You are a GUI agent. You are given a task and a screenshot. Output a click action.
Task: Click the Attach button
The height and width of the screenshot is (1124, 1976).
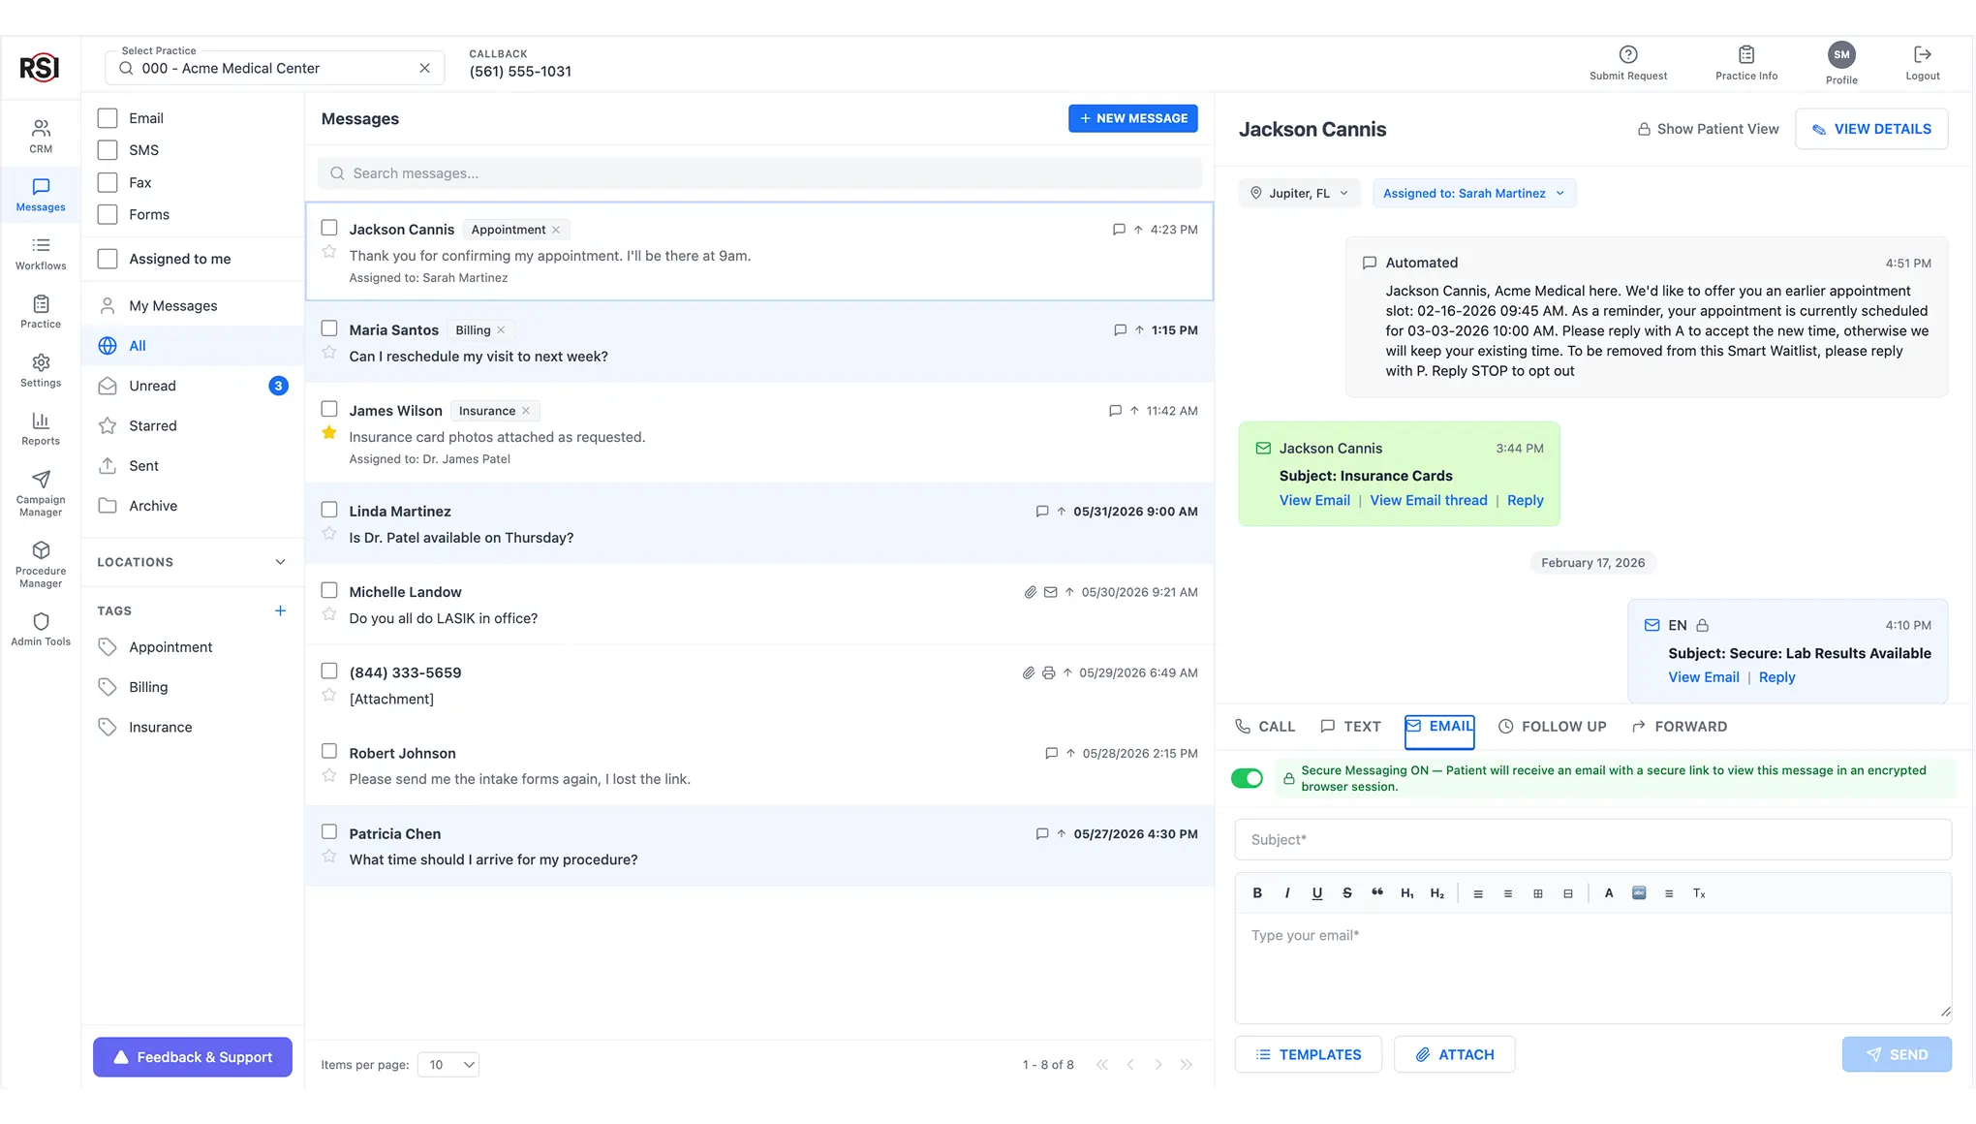[x=1454, y=1054]
